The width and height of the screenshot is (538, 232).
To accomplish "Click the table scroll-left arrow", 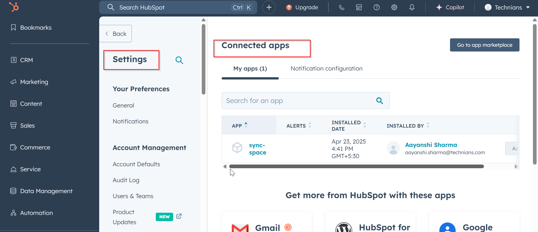I will 225,167.
